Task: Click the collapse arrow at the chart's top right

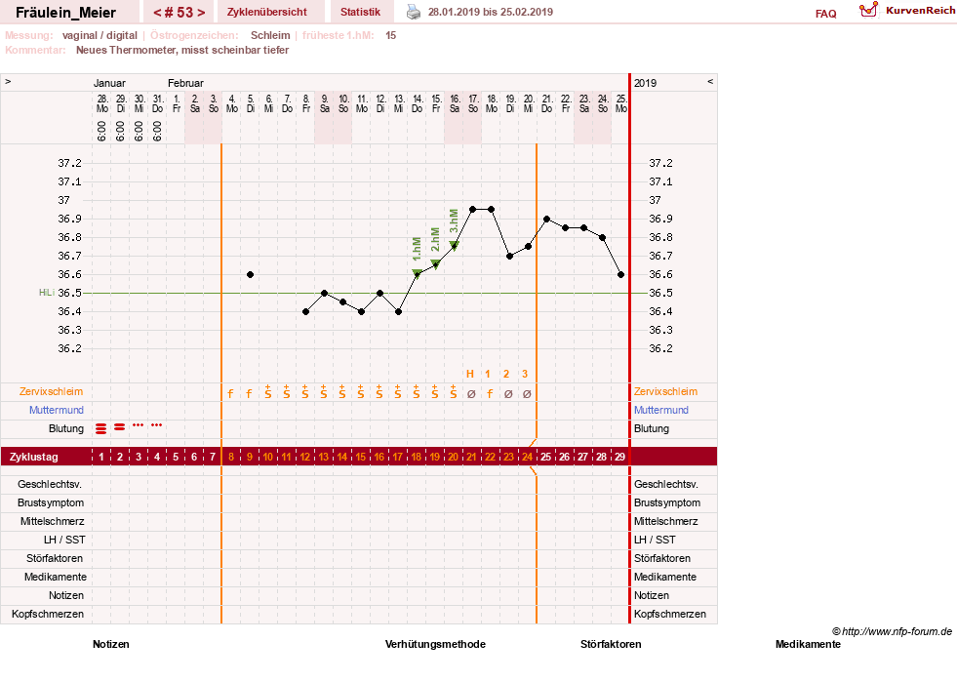Action: pos(710,81)
